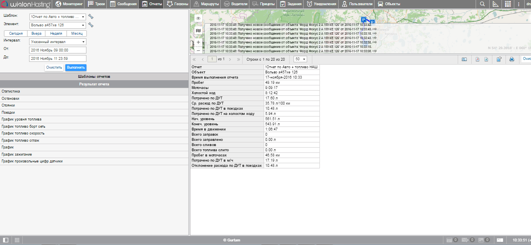The height and width of the screenshot is (245, 531).
Task: Open the search tool in top bar
Action: [x=482, y=4]
